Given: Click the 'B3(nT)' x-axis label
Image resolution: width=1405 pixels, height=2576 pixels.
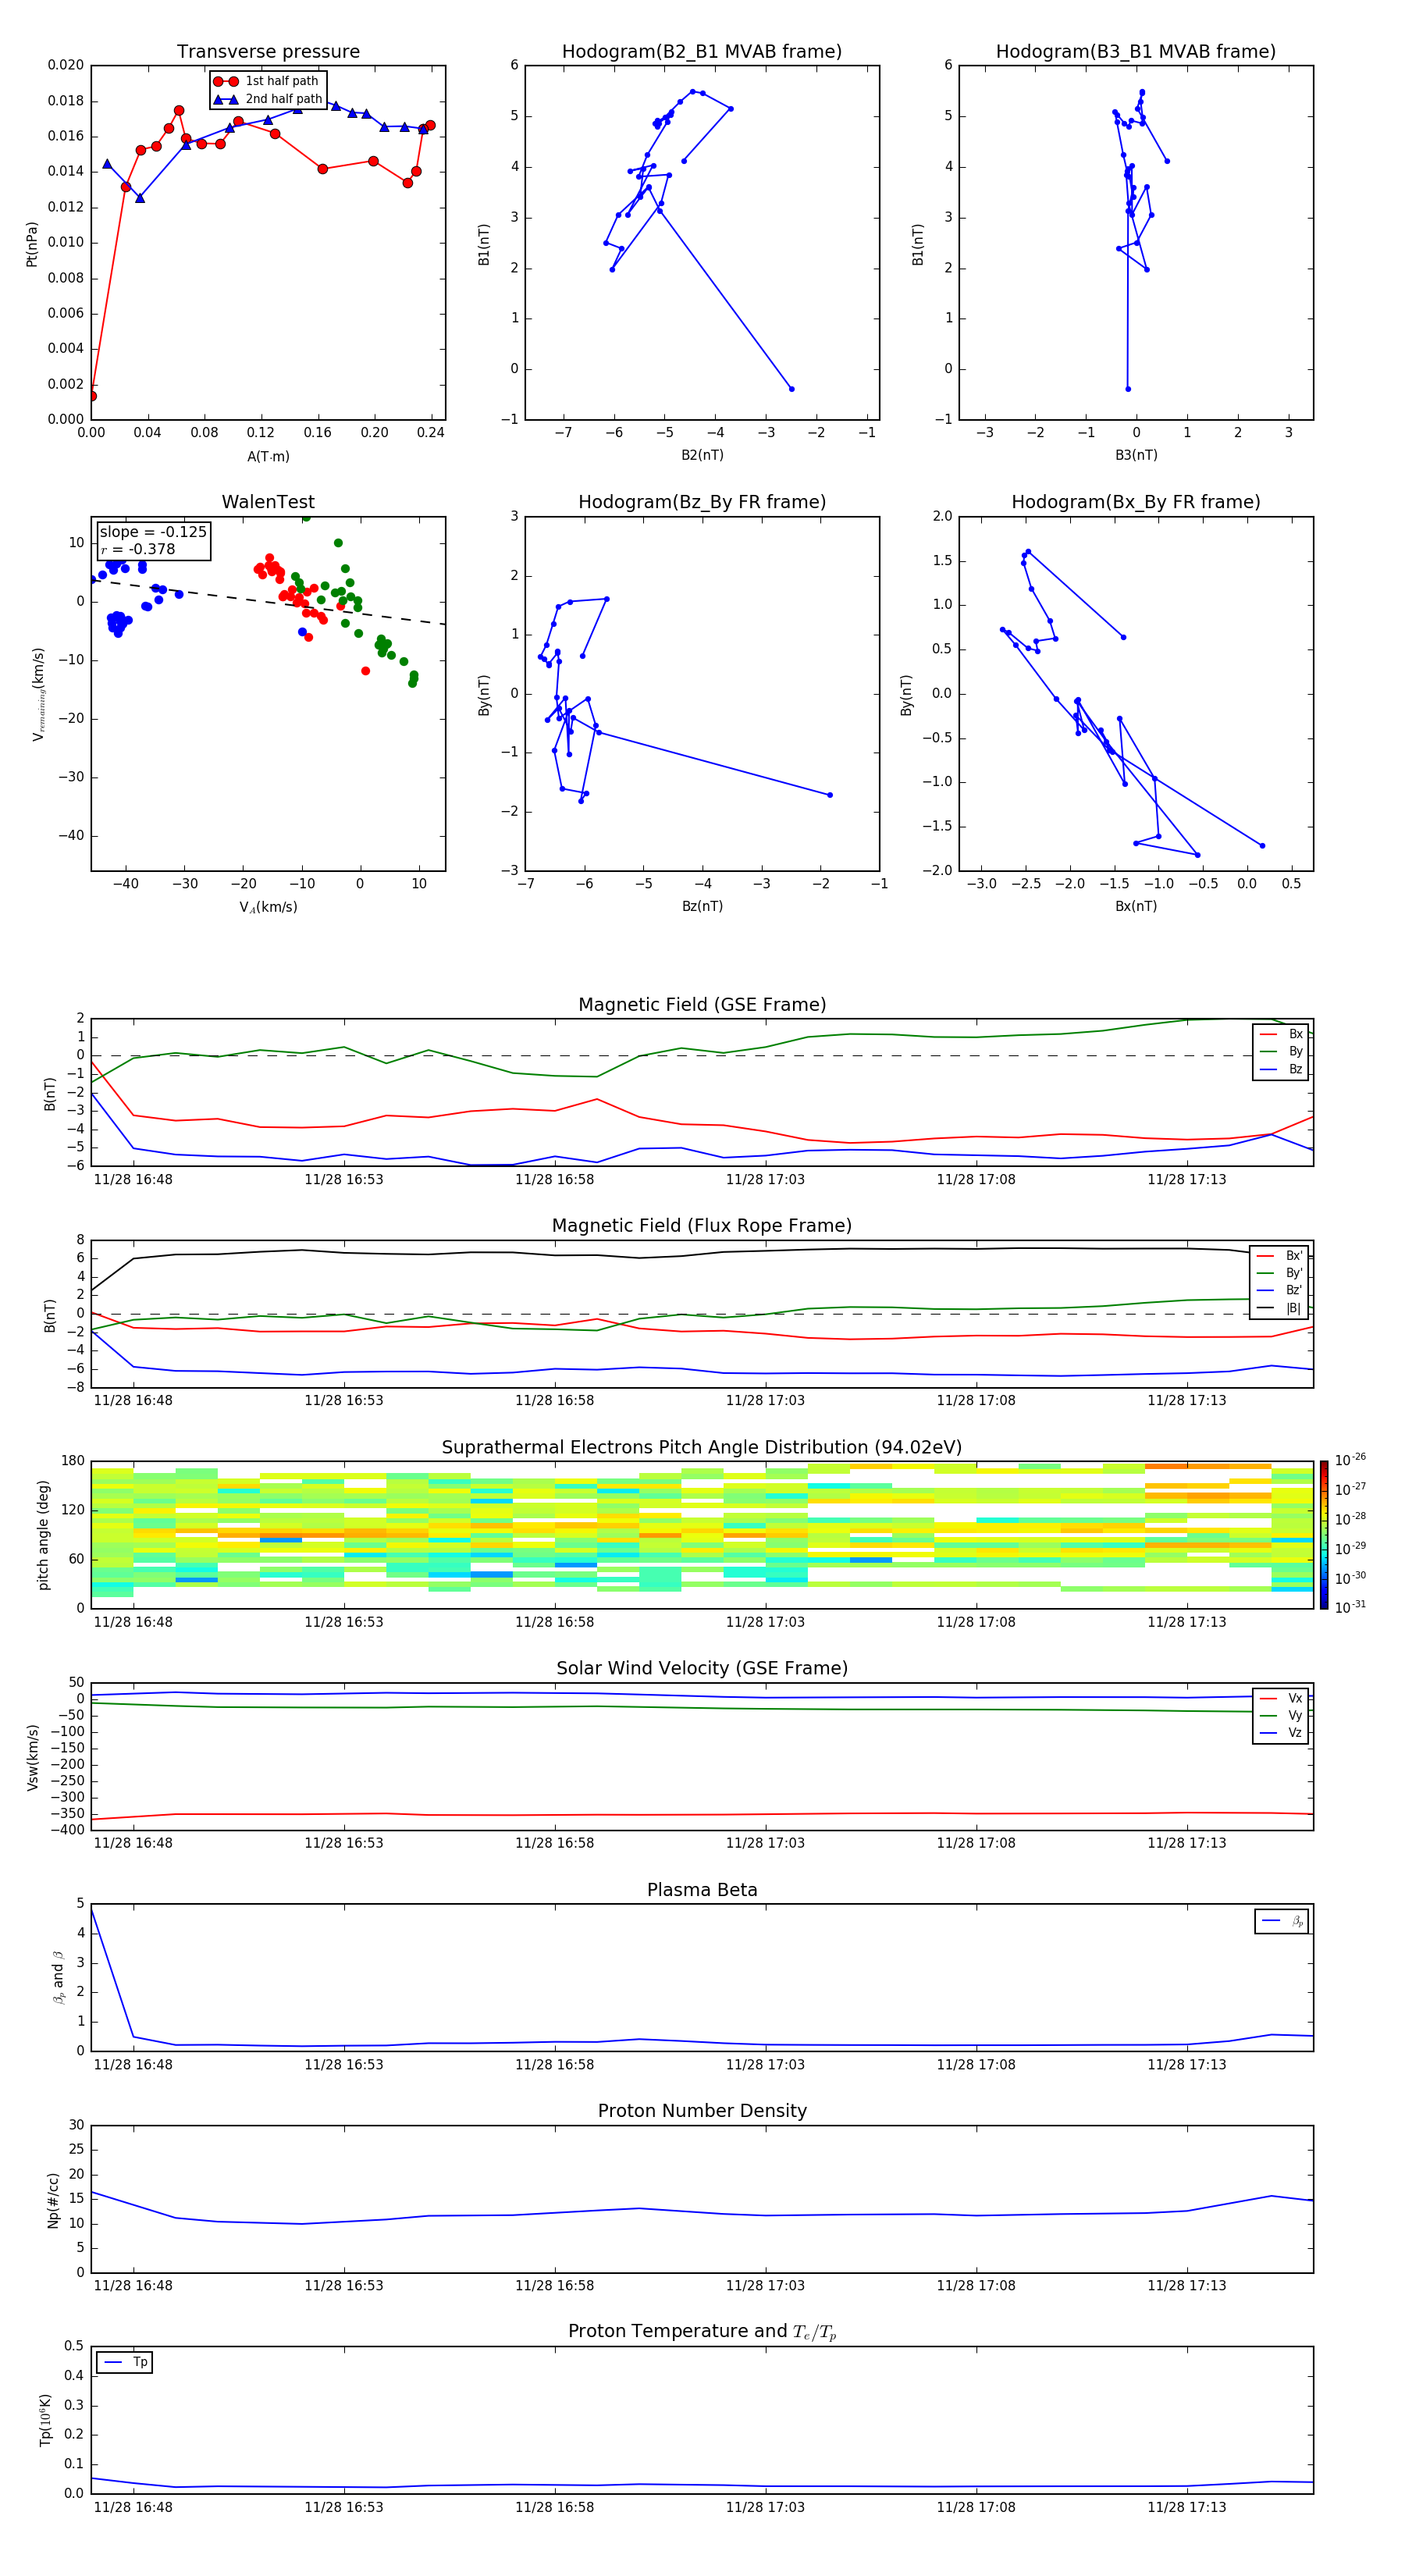Looking at the screenshot, I should pos(1136,455).
